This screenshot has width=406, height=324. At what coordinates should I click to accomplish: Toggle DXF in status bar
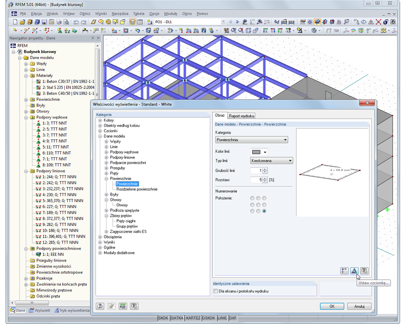click(233, 318)
